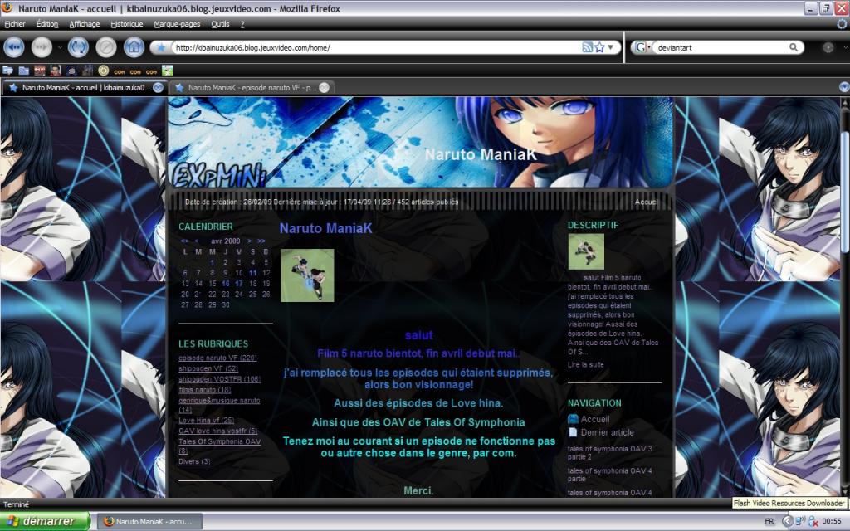
Task: Open the green pixel-art bookmark icon
Action: pyautogui.click(x=168, y=71)
